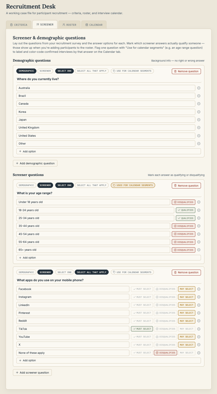Remove the Brazil option
This screenshot has width=217, height=394.
[199, 96]
